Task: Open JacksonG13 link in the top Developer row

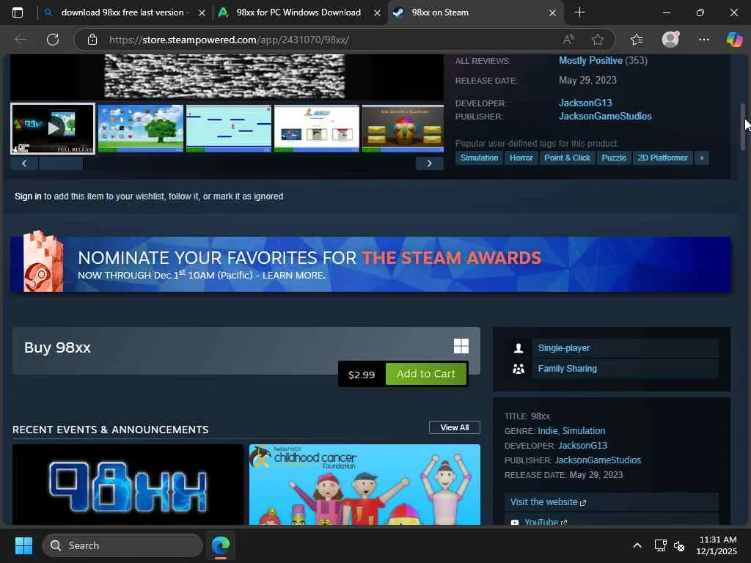Action: tap(585, 103)
